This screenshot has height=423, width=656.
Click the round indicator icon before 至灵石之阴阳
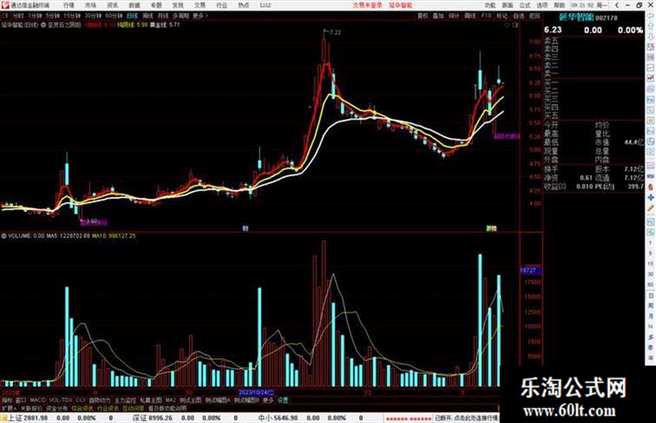click(x=43, y=25)
